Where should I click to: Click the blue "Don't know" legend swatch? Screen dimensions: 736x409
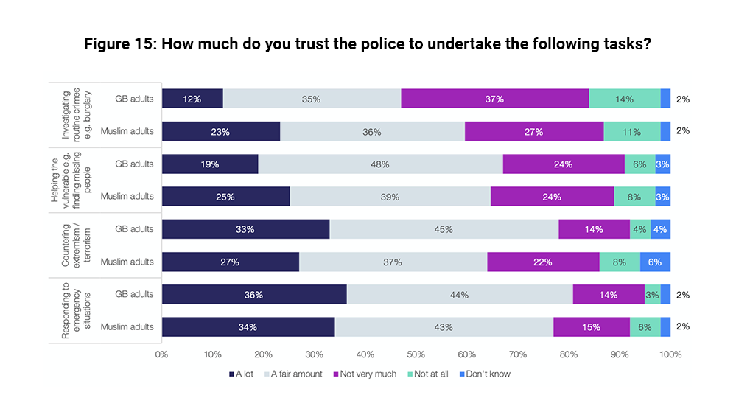point(462,374)
